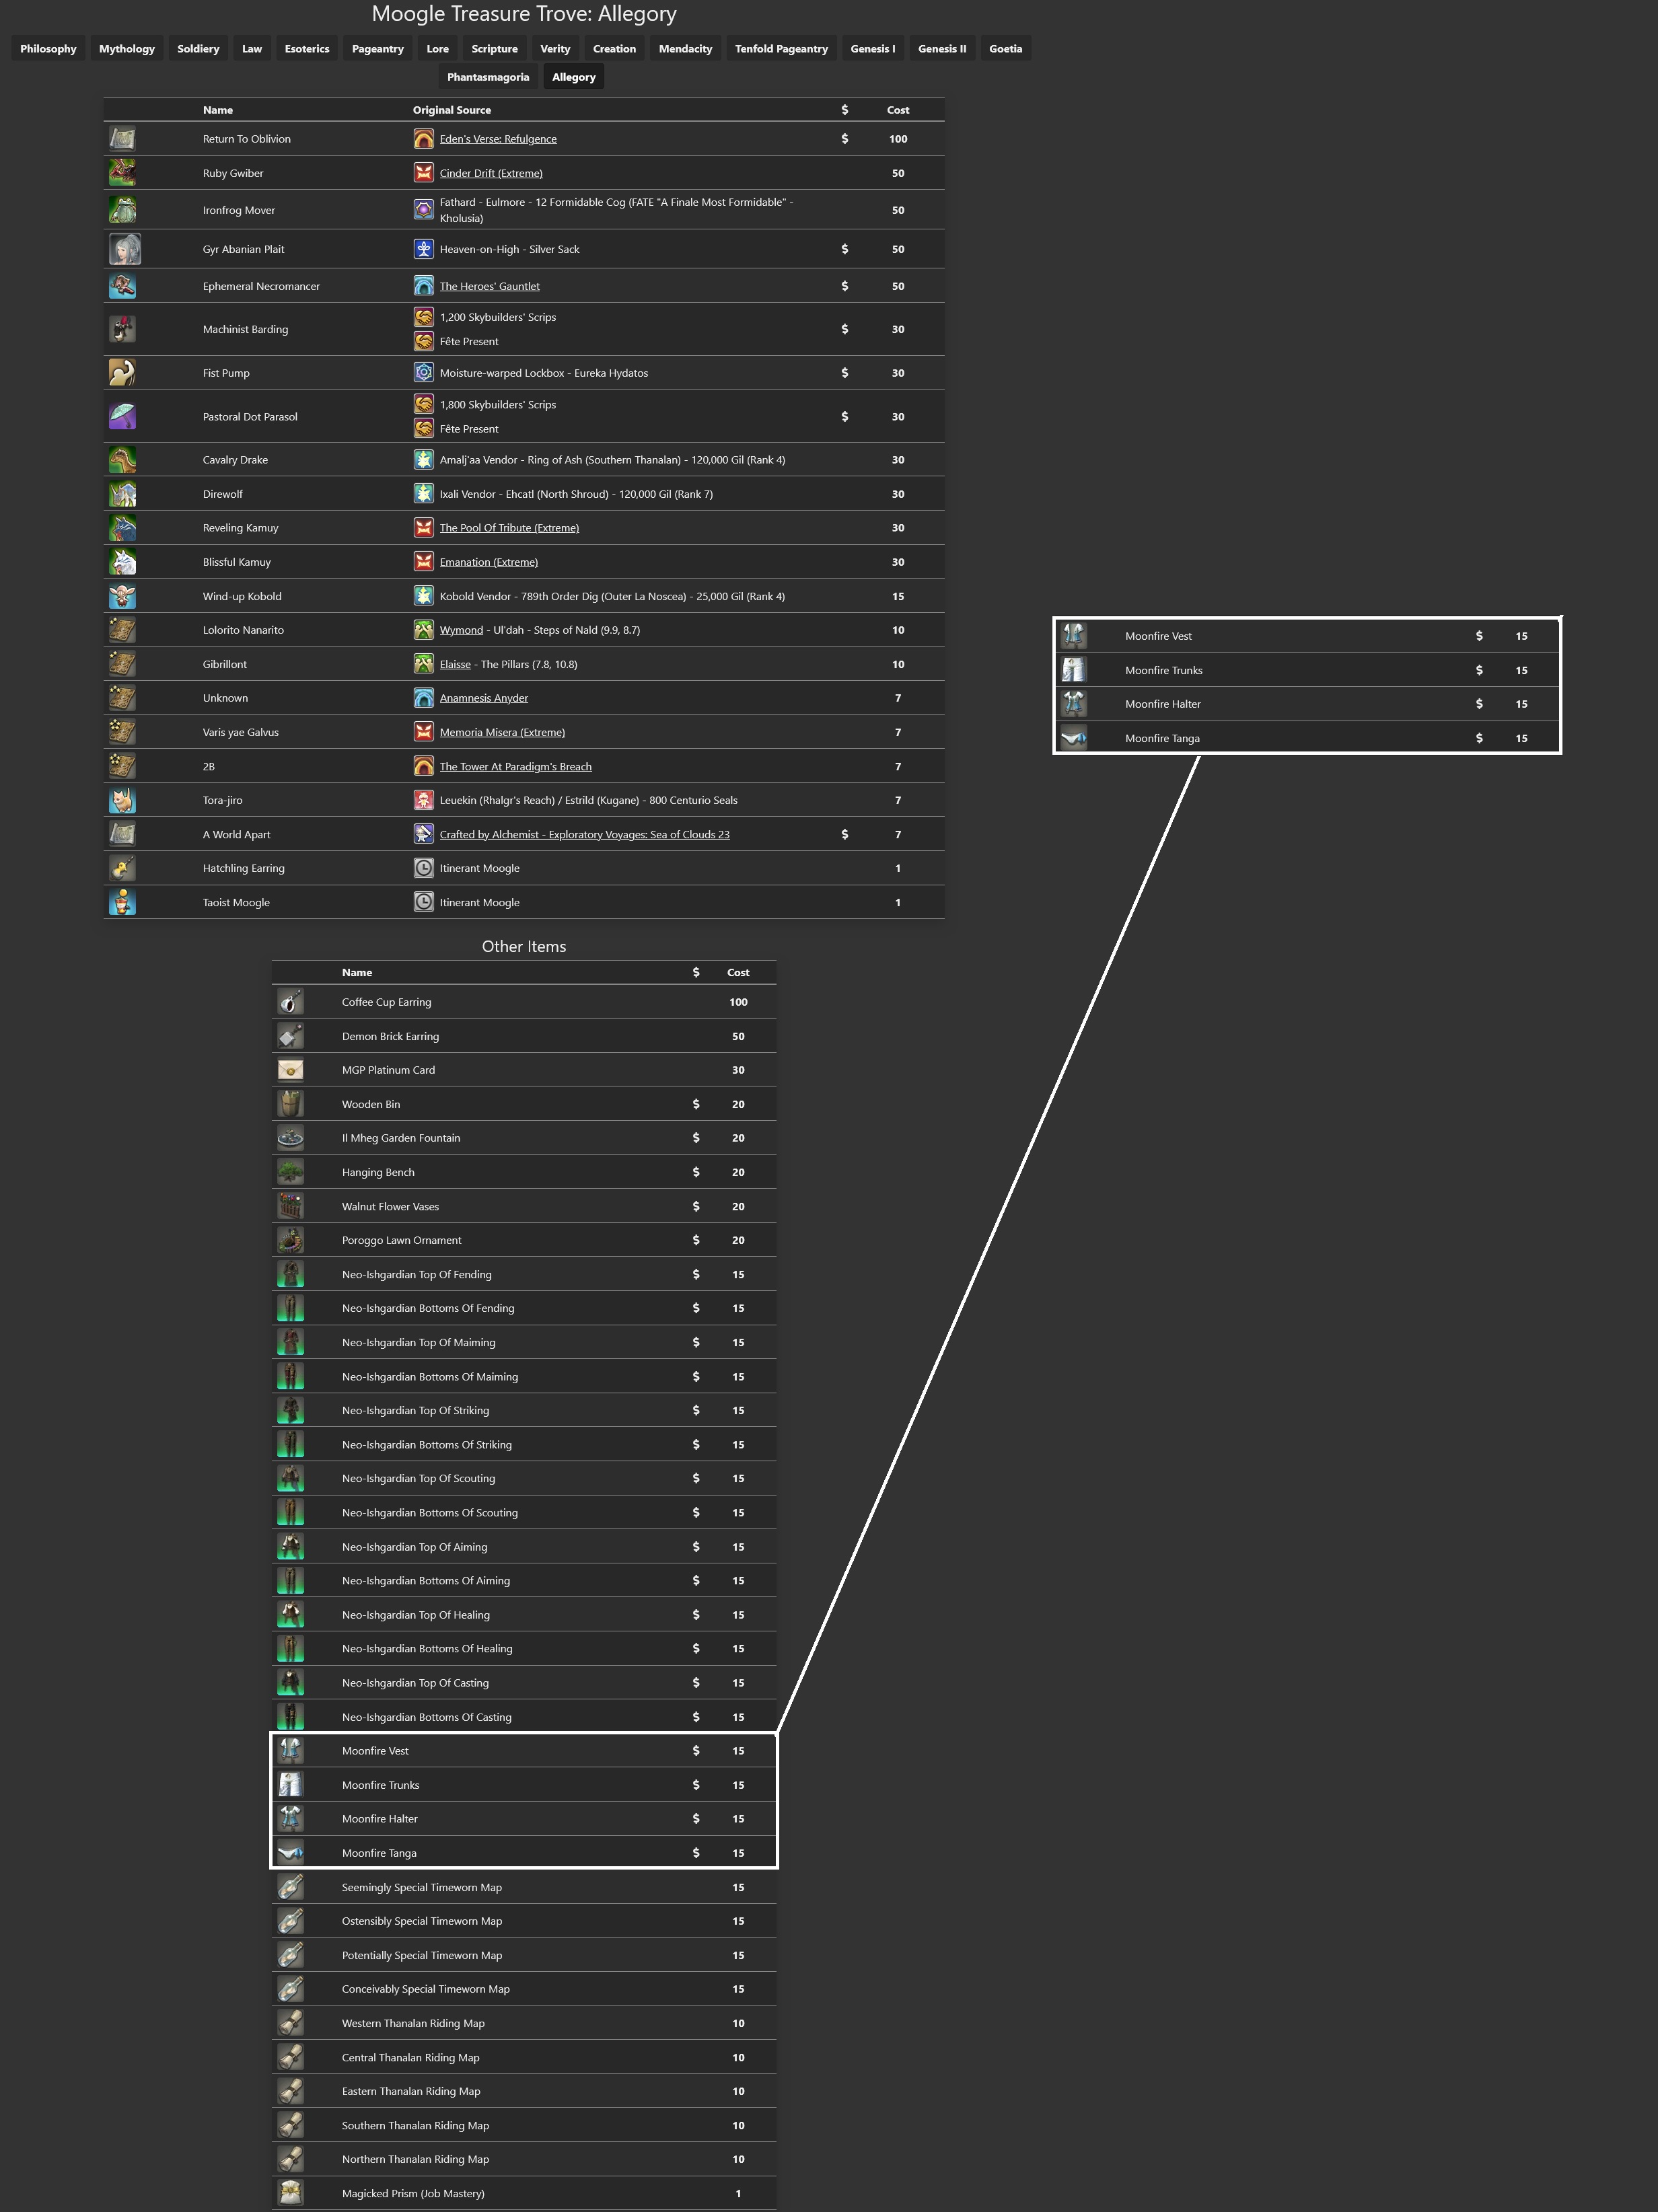This screenshot has width=1658, height=2212.
Task: Select Conceivably Special Timeworn Map text
Action: click(426, 1989)
